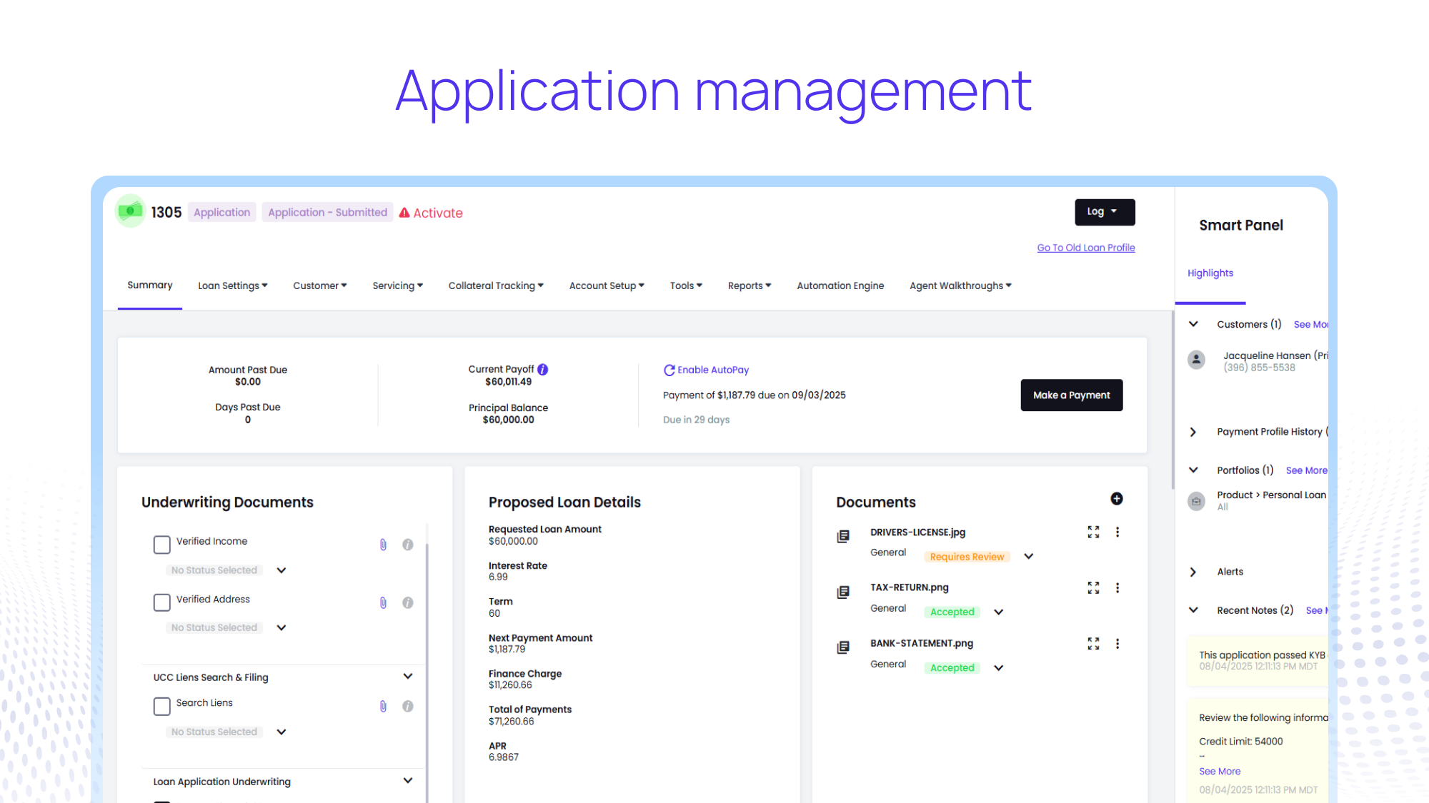
Task: Click Current Payoff info icon
Action: (x=543, y=369)
